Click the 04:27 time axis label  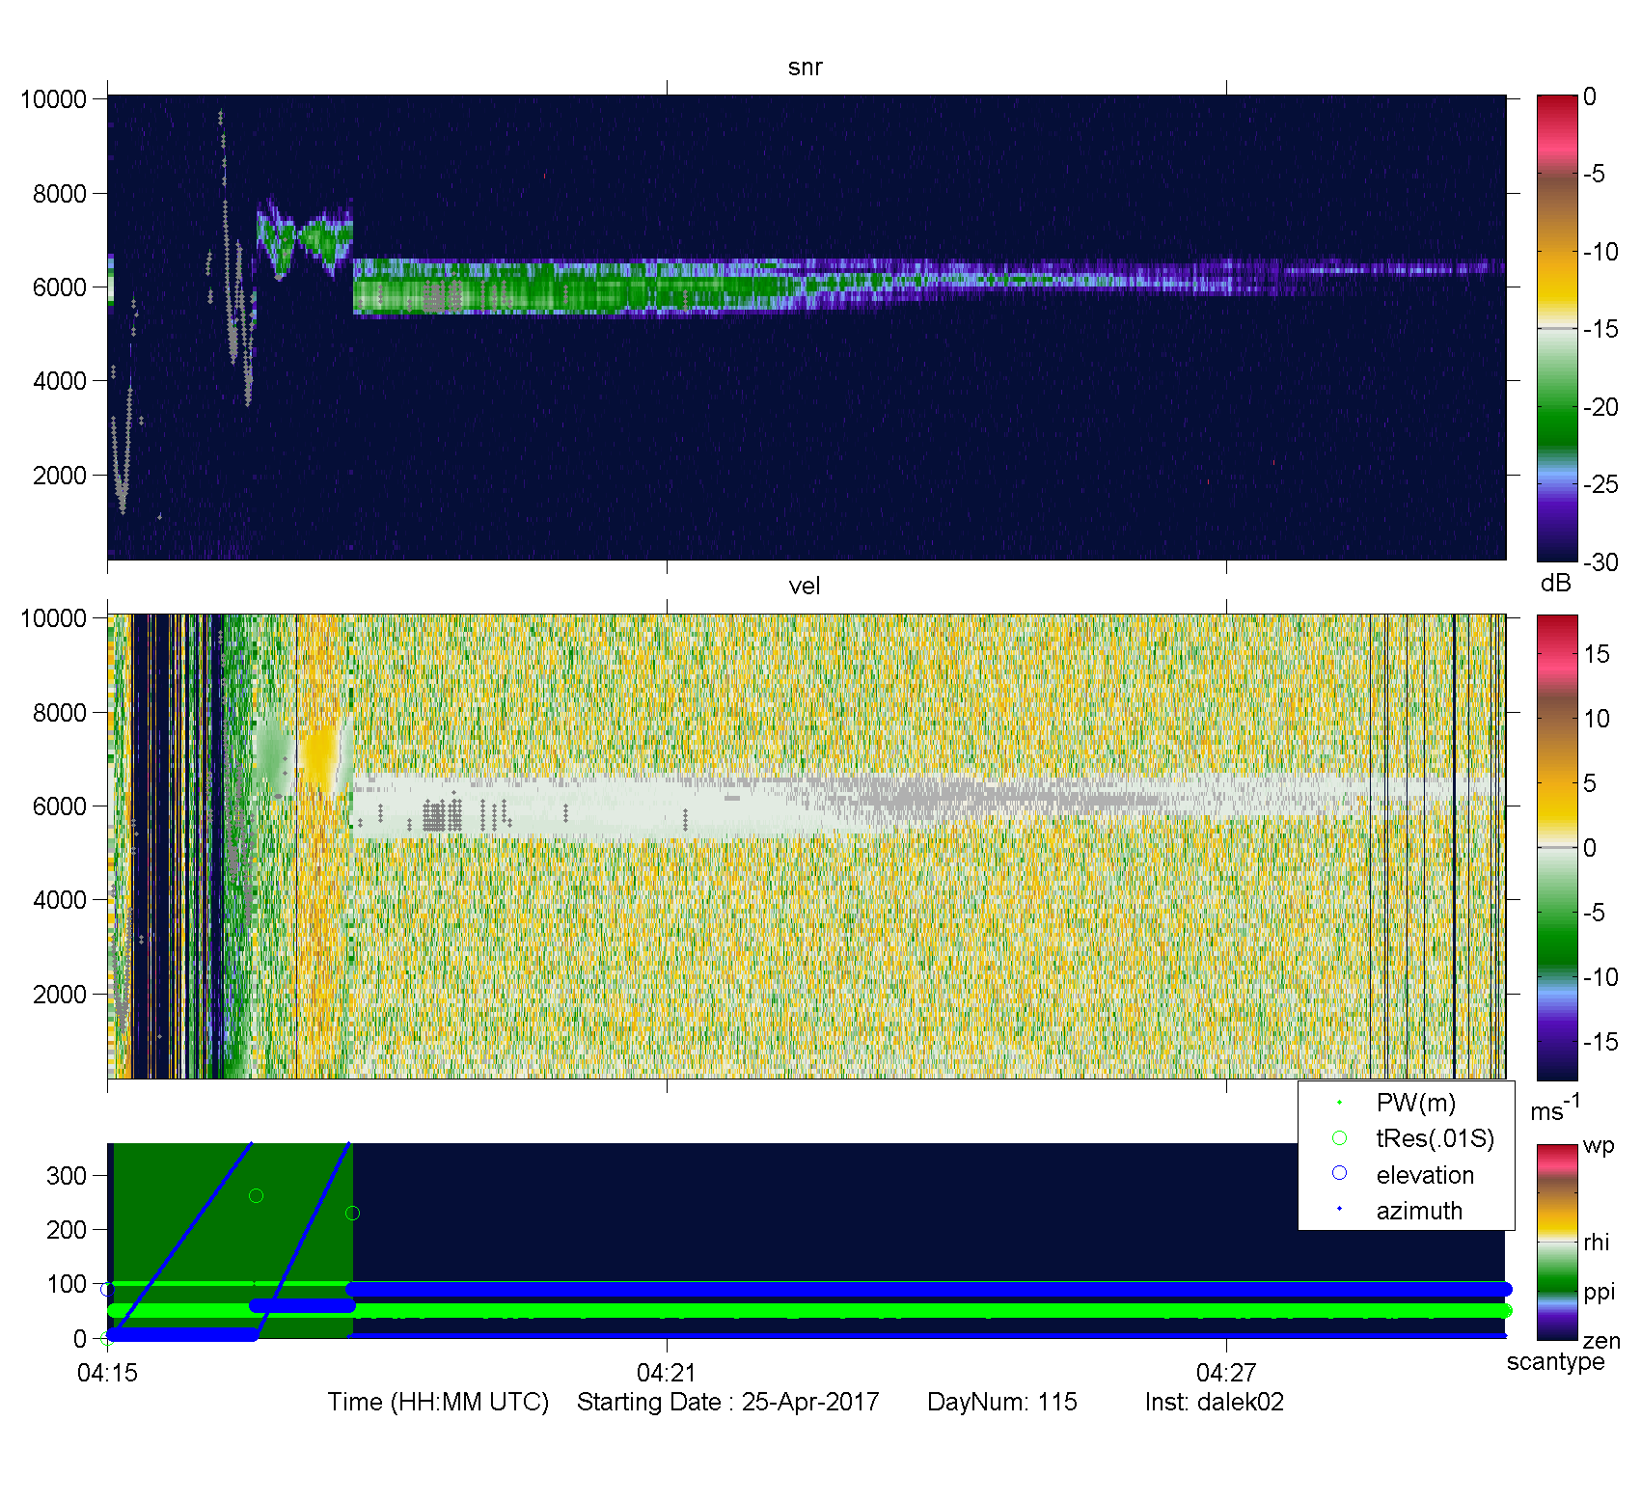click(x=1226, y=1372)
